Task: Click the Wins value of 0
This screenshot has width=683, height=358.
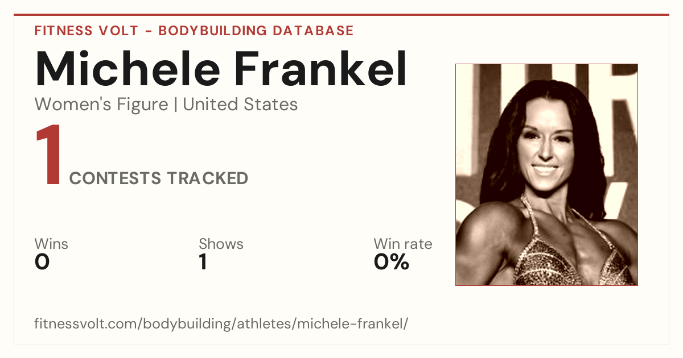Action: coord(42,262)
